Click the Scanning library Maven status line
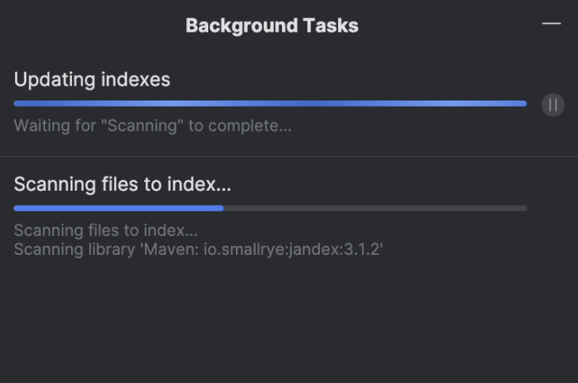 pyautogui.click(x=198, y=250)
